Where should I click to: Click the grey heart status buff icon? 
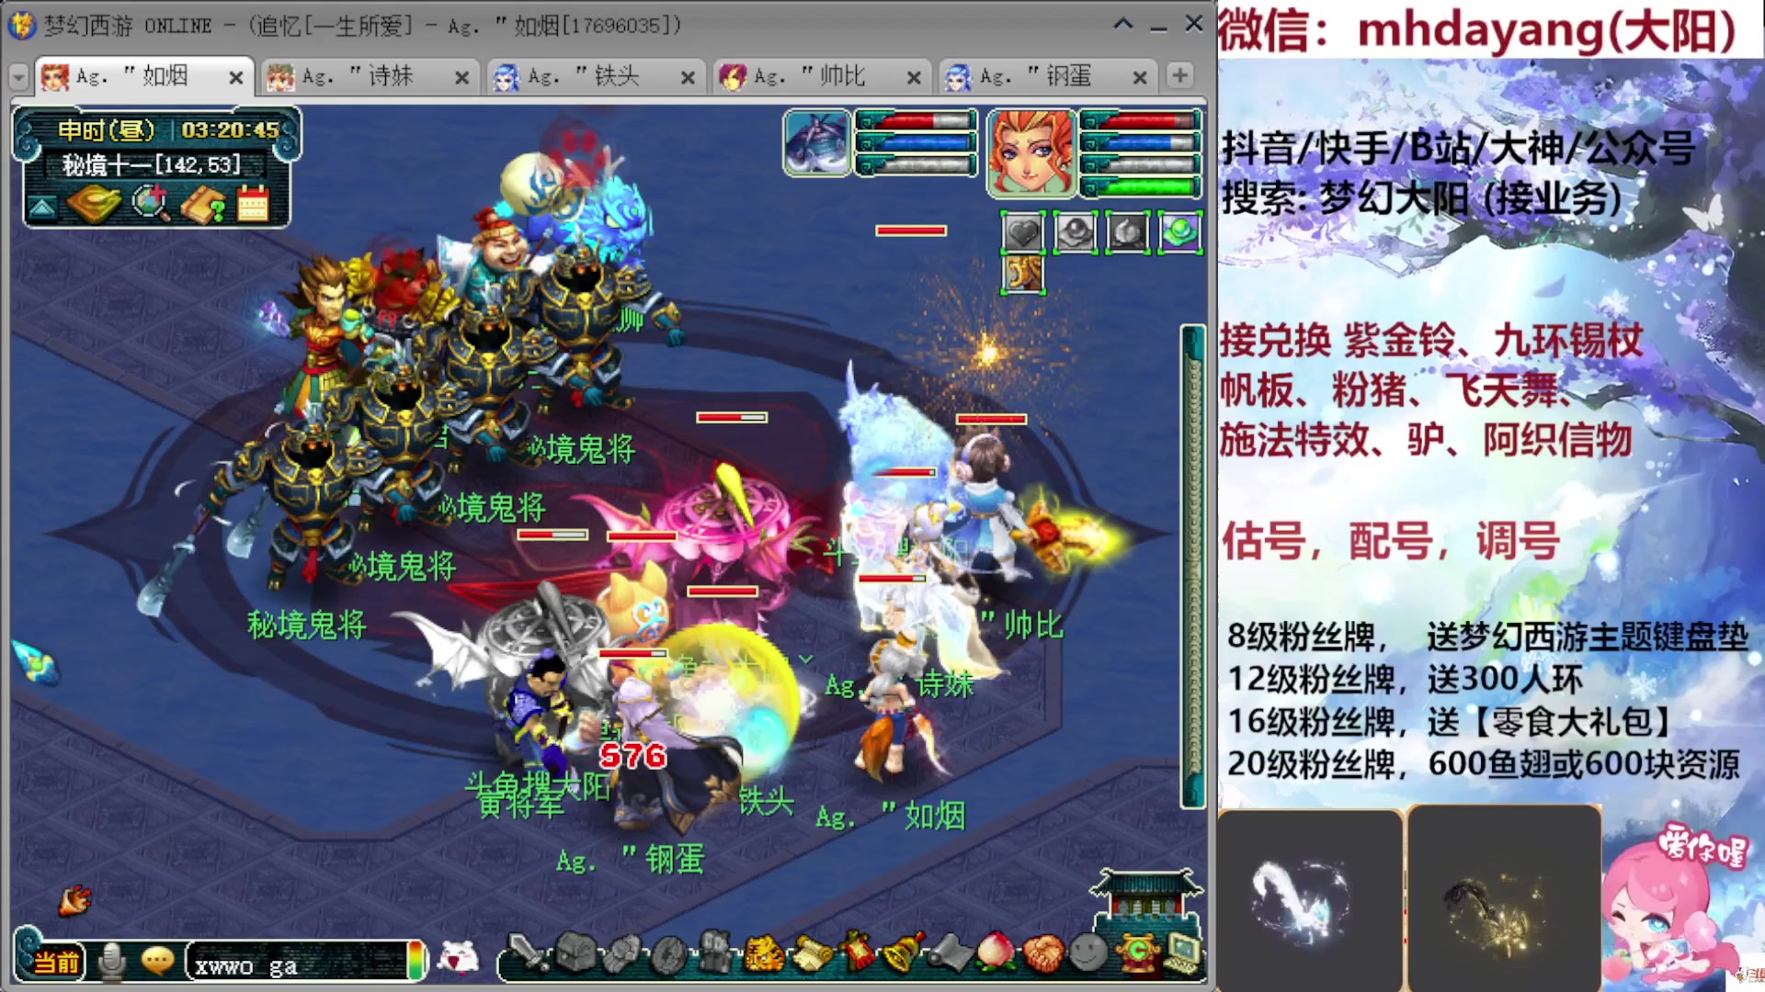tap(1022, 232)
